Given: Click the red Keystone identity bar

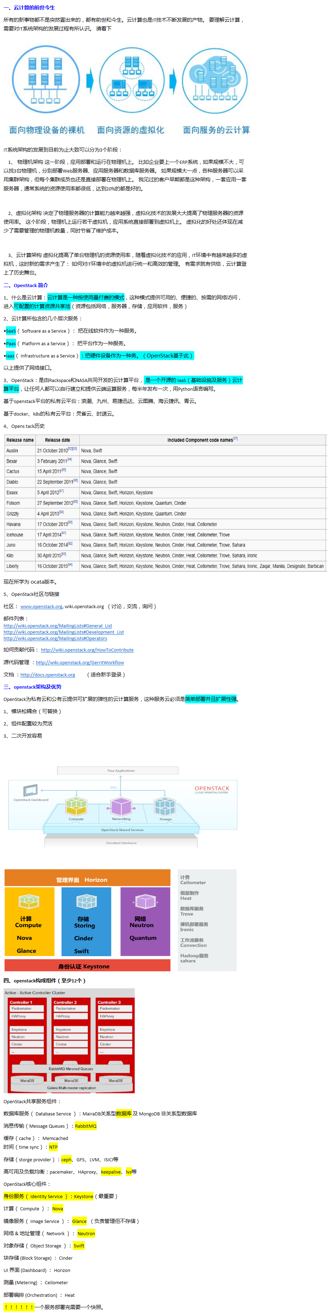Looking at the screenshot, I should (87, 965).
